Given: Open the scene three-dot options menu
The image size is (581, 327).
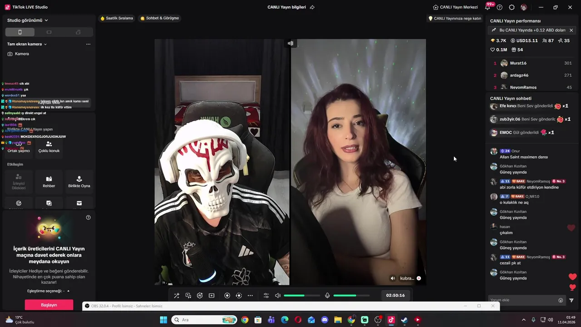Looking at the screenshot, I should [88, 44].
